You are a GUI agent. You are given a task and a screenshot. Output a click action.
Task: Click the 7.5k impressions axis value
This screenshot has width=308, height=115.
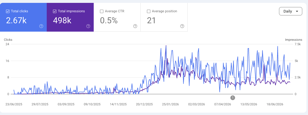tap(298, 44)
